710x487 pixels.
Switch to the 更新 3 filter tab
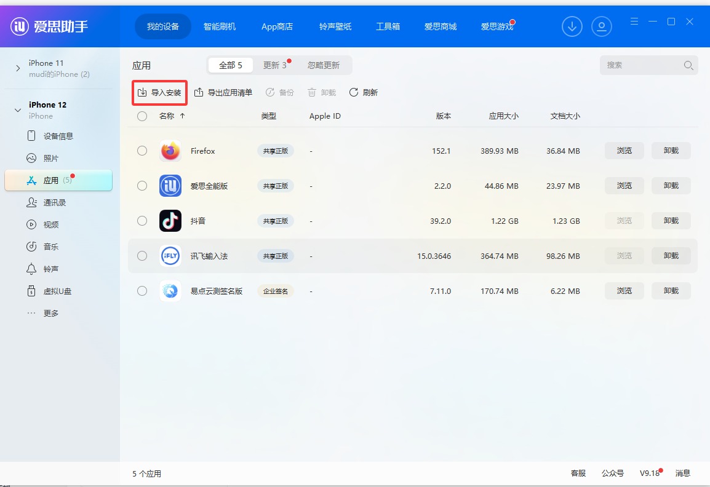275,65
